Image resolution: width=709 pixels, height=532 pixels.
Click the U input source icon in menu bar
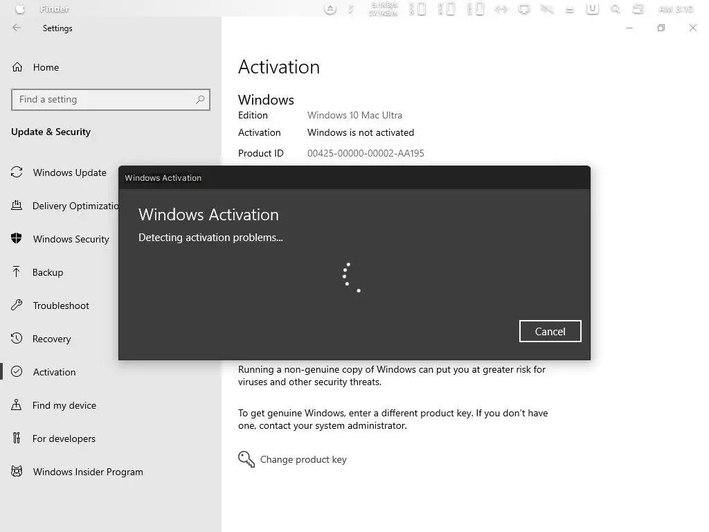pos(593,9)
